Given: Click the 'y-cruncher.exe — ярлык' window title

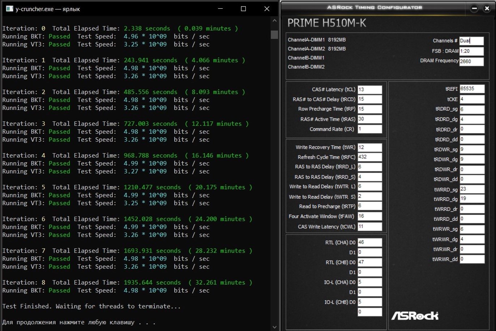Looking at the screenshot, I should point(48,9).
